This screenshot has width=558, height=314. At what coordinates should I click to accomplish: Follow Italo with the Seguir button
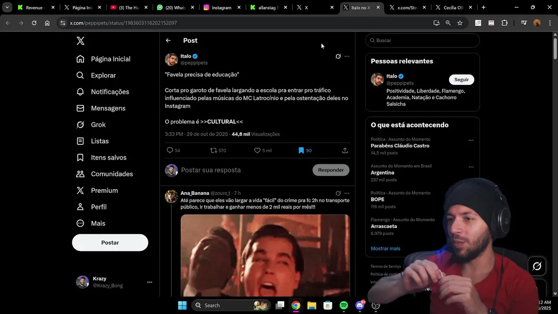(462, 80)
